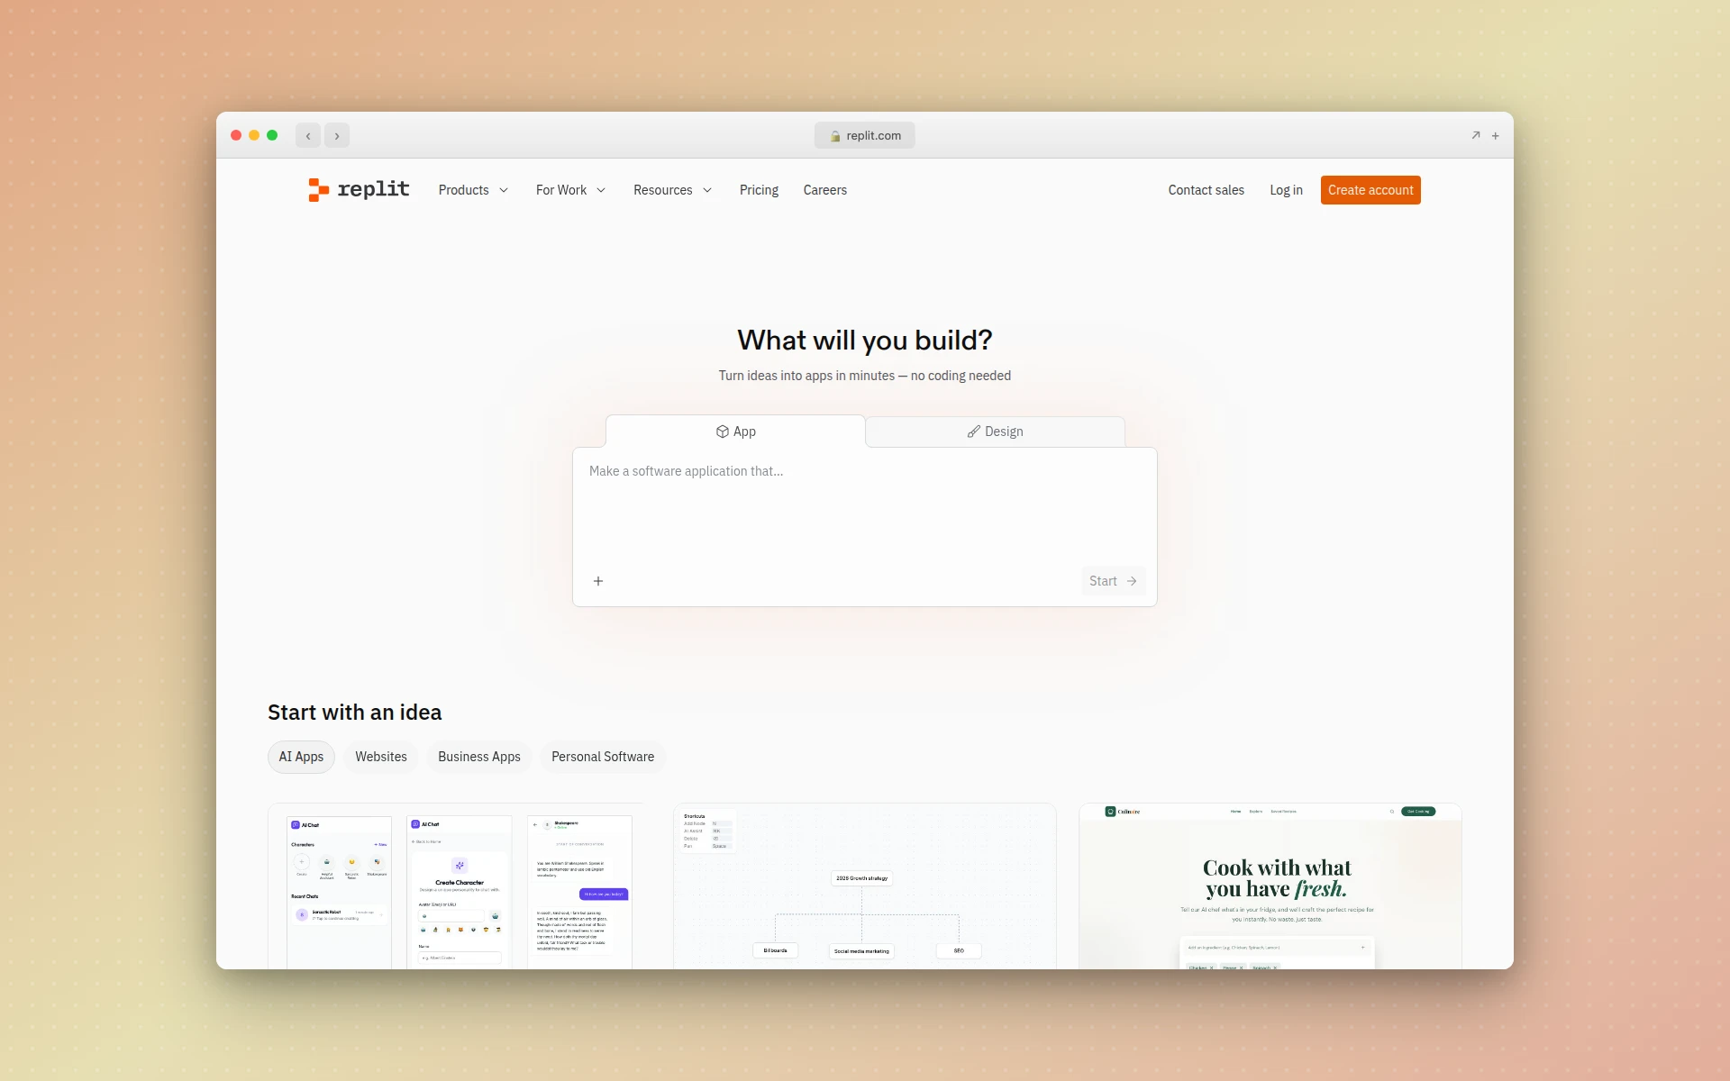This screenshot has width=1730, height=1081.
Task: Click the Create account button
Action: [1370, 190]
